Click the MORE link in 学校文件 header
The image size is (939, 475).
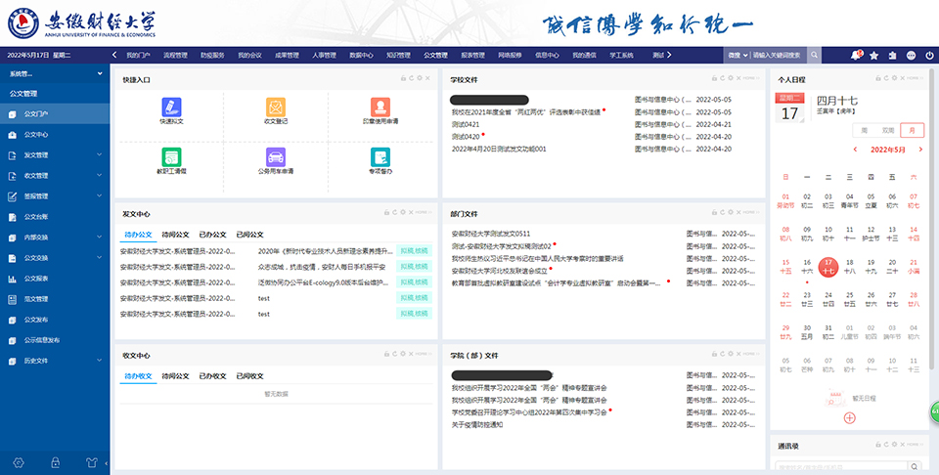752,78
